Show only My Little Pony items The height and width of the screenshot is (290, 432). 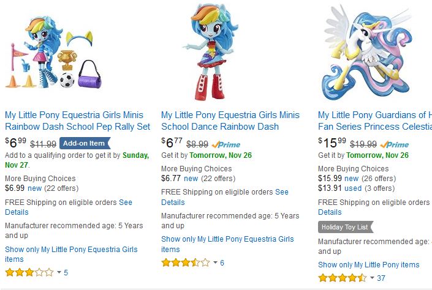point(368,265)
